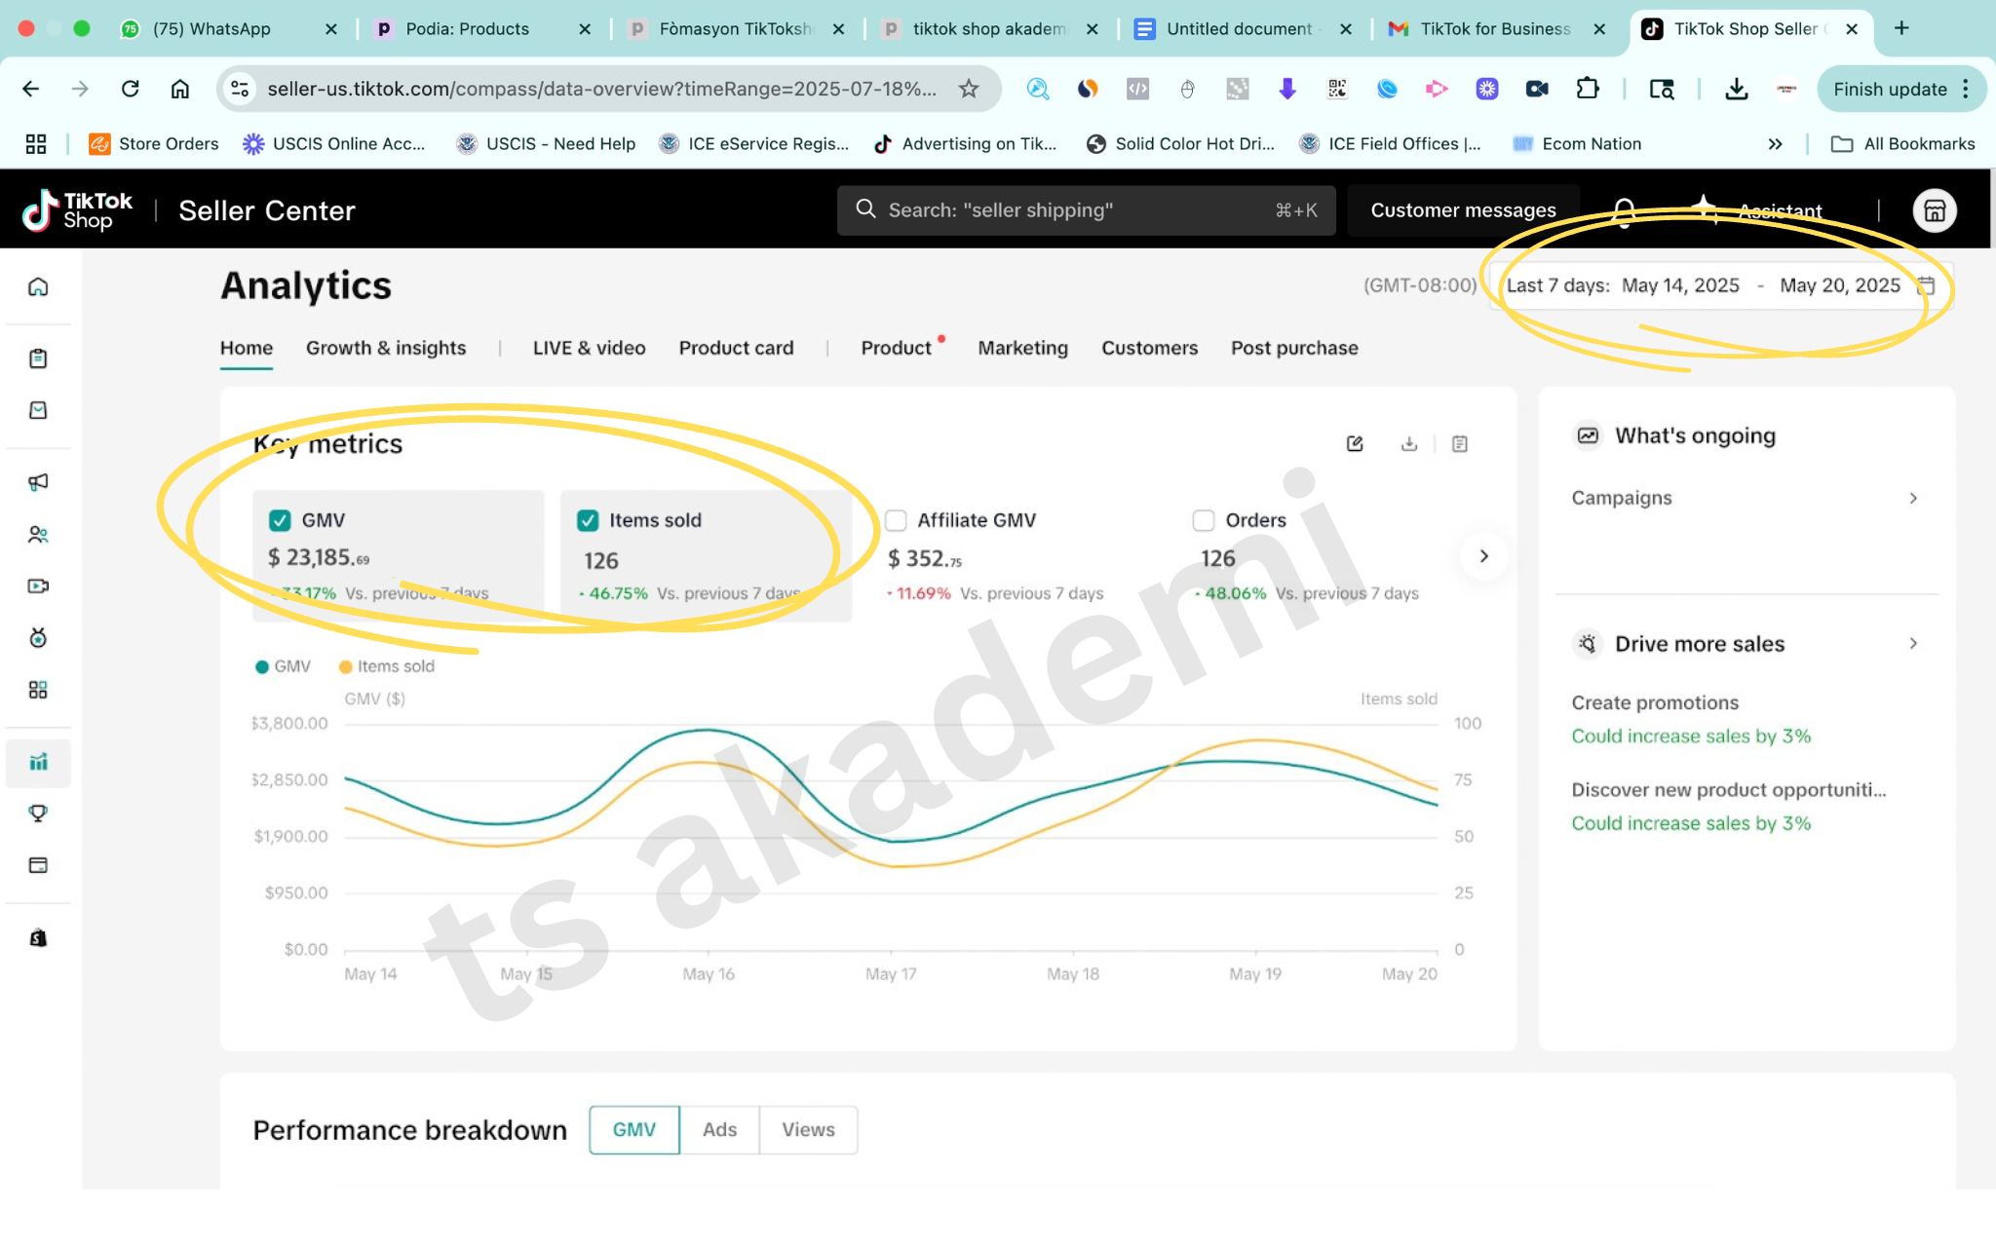Screen dimensions: 1996x1247
Task: Check the Orders metric checkbox
Action: coord(1204,520)
